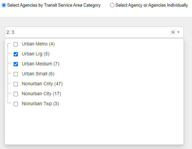This screenshot has height=149, width=192.
Task: Check the Urban Metro (4) checkbox
Action: [x=16, y=44]
